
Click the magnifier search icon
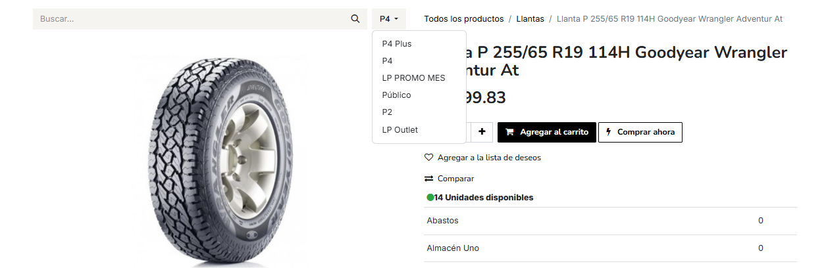355,19
